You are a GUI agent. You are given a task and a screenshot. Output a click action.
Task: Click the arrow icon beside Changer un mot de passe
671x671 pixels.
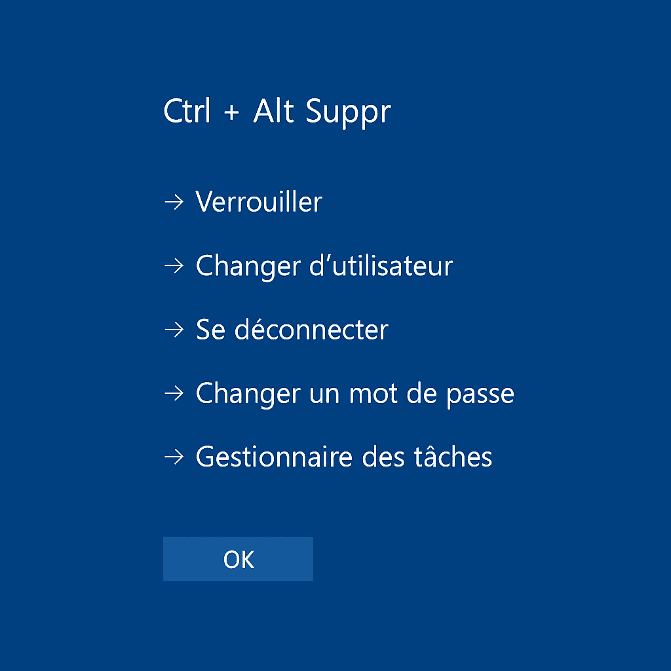point(174,393)
